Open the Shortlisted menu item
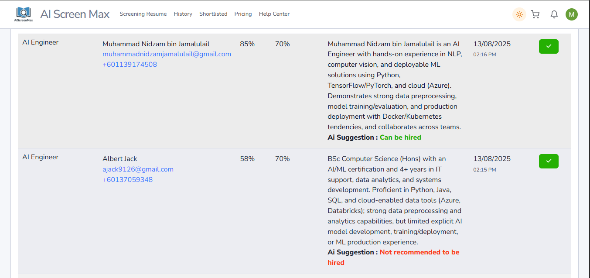 click(x=213, y=14)
